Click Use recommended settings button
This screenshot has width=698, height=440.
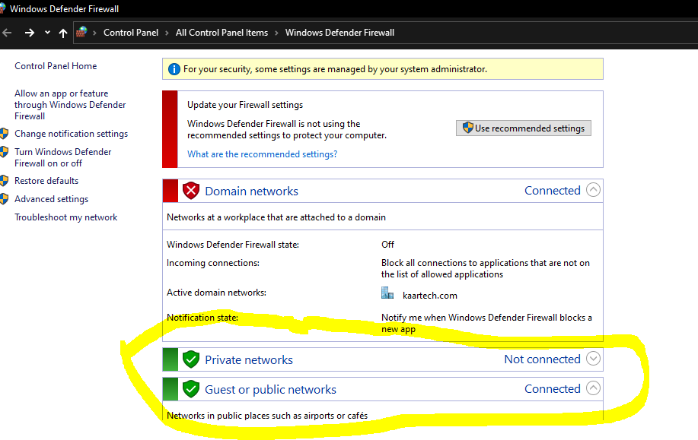524,128
